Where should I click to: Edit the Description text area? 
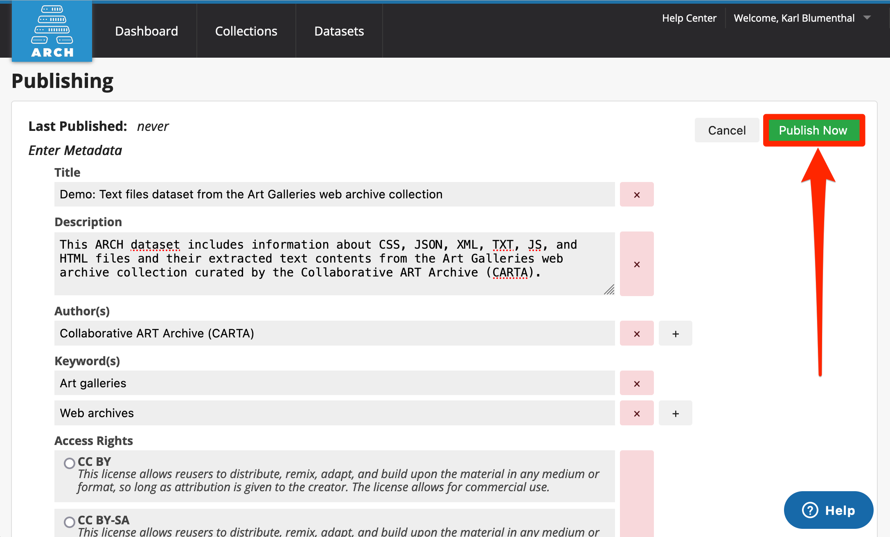tap(334, 264)
